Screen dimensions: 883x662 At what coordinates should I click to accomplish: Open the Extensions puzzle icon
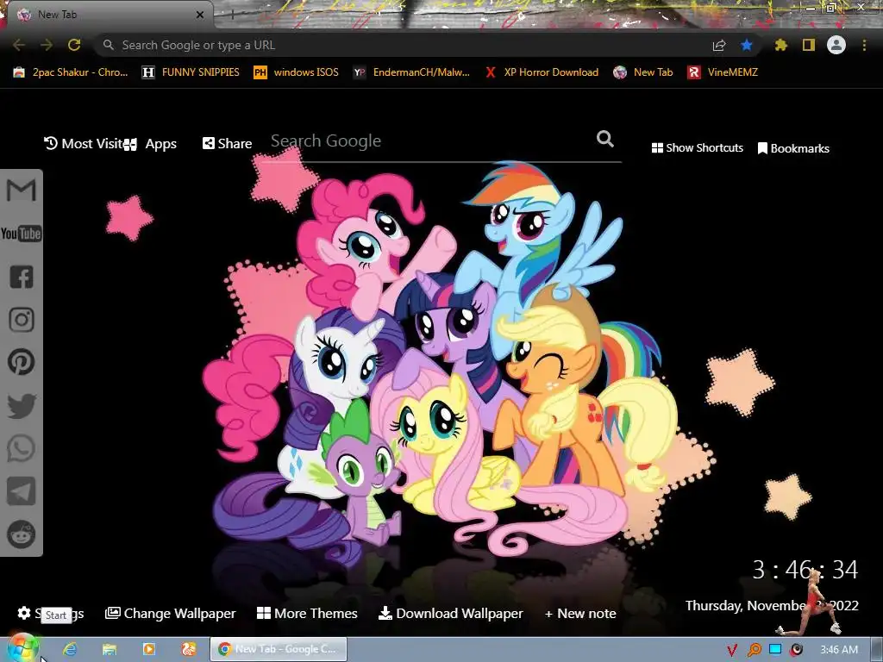pyautogui.click(x=780, y=45)
